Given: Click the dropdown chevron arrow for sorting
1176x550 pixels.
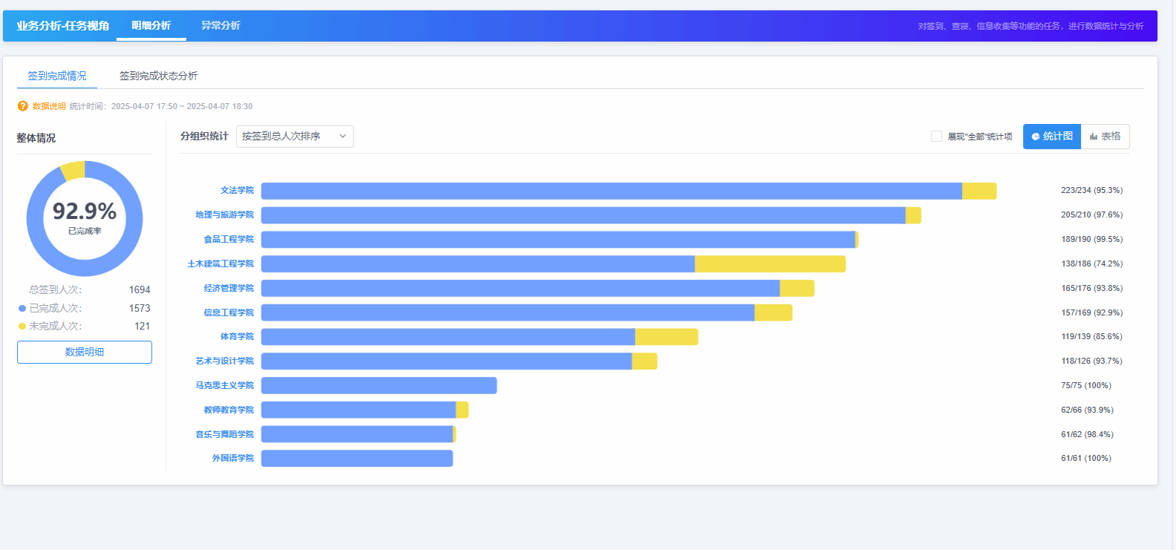Looking at the screenshot, I should pyautogui.click(x=343, y=137).
